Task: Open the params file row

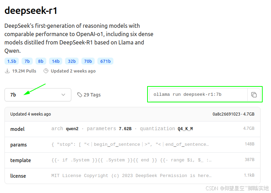Action: pos(133,144)
